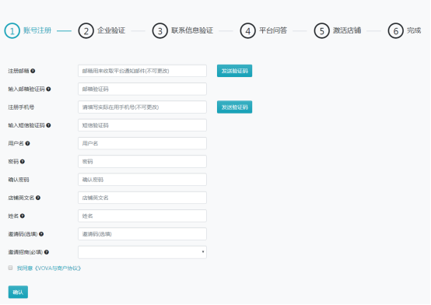
Task: Focus the 姓名 input field
Action: (x=142, y=216)
